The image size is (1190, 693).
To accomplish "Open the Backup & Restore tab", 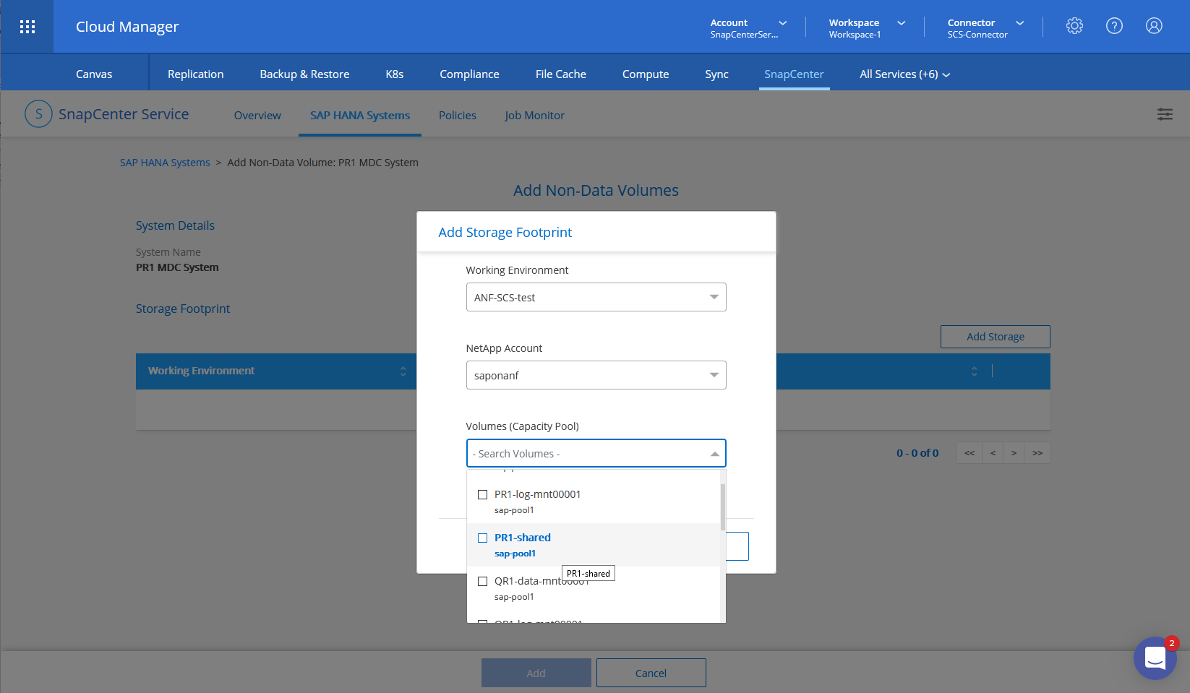I will point(304,74).
